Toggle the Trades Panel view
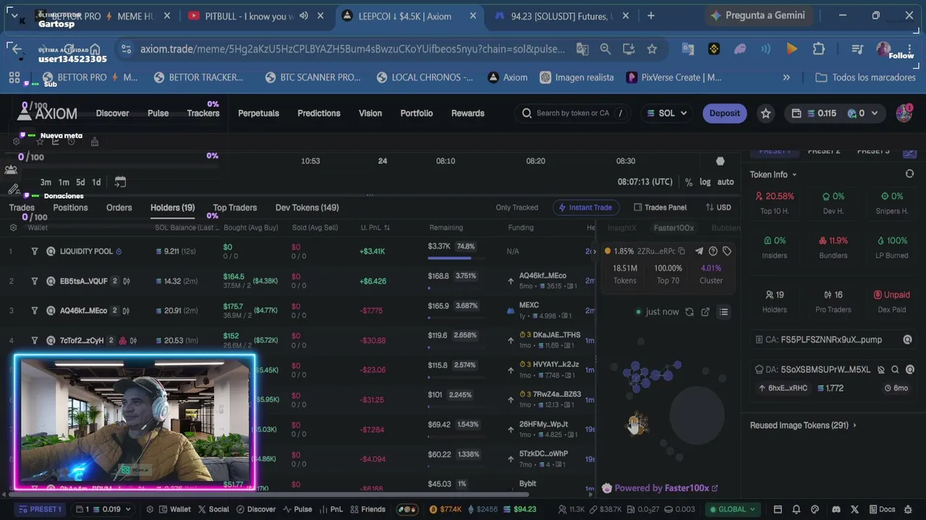The width and height of the screenshot is (926, 520). [660, 207]
